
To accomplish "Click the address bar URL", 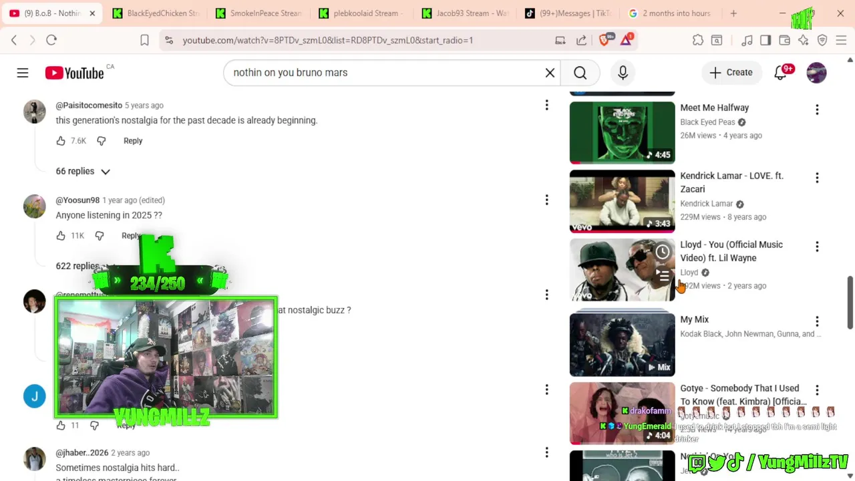I will point(327,40).
